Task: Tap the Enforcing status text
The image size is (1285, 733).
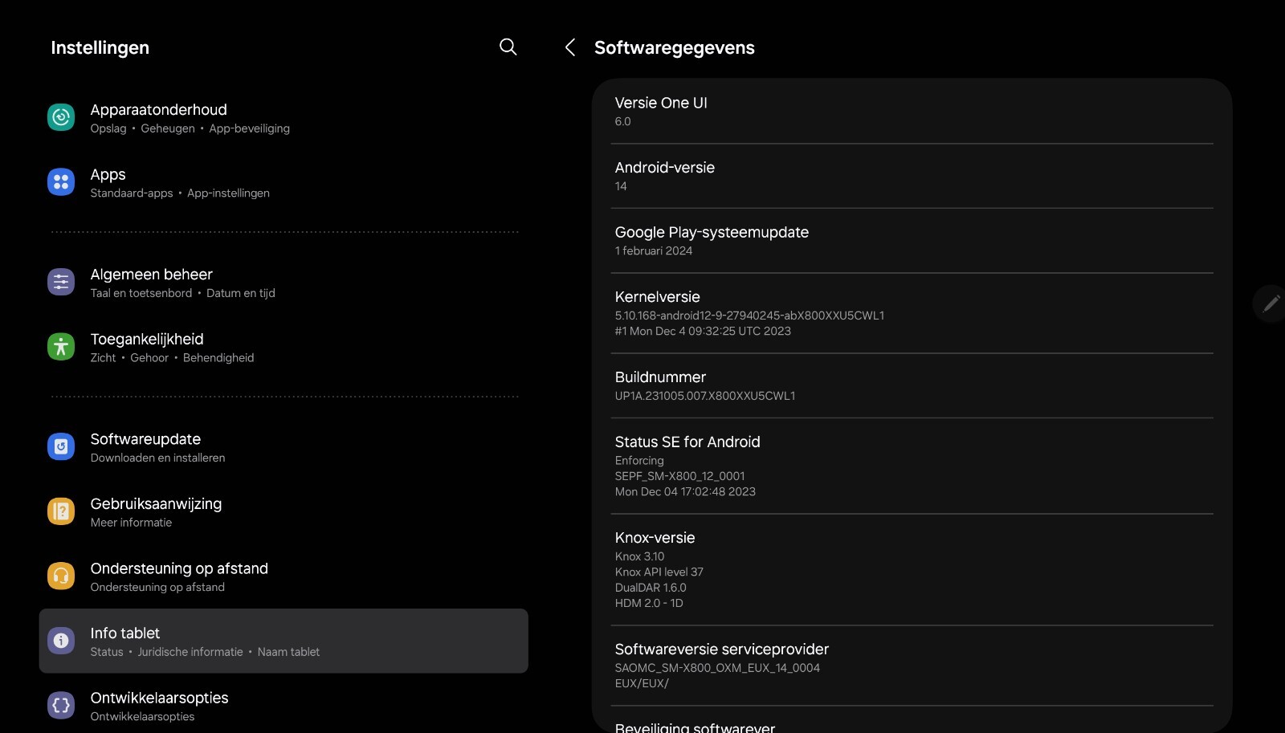Action: tap(639, 461)
